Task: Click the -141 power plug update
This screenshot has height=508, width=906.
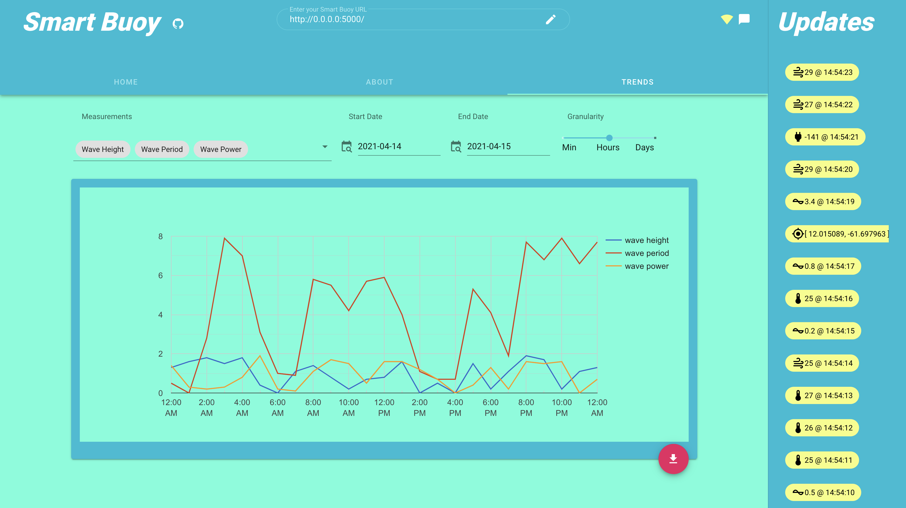Action: (825, 137)
